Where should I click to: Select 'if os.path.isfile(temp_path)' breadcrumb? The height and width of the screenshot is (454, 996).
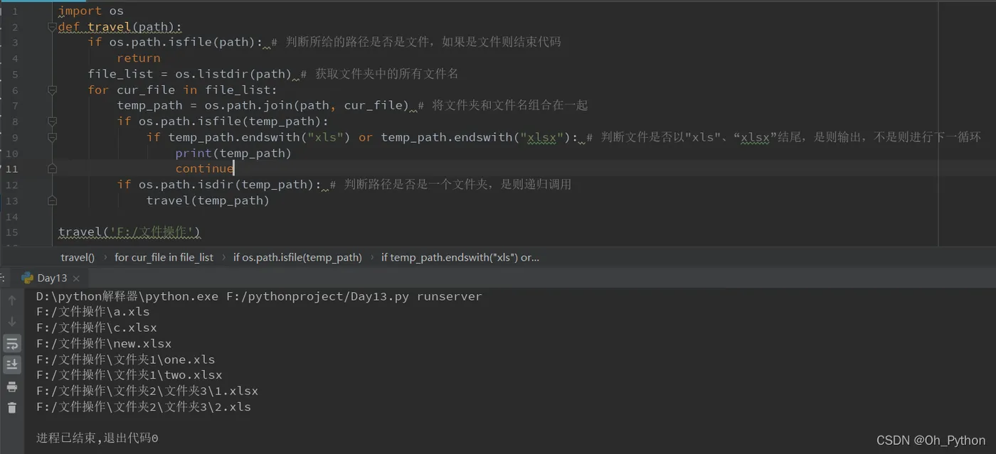[x=297, y=257]
